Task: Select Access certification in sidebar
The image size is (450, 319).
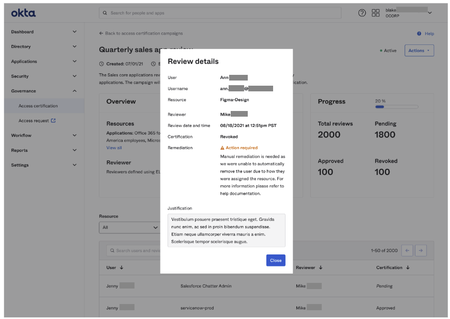Action: [38, 106]
